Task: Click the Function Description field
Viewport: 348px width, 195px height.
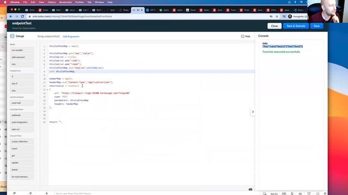Action: click(x=24, y=28)
